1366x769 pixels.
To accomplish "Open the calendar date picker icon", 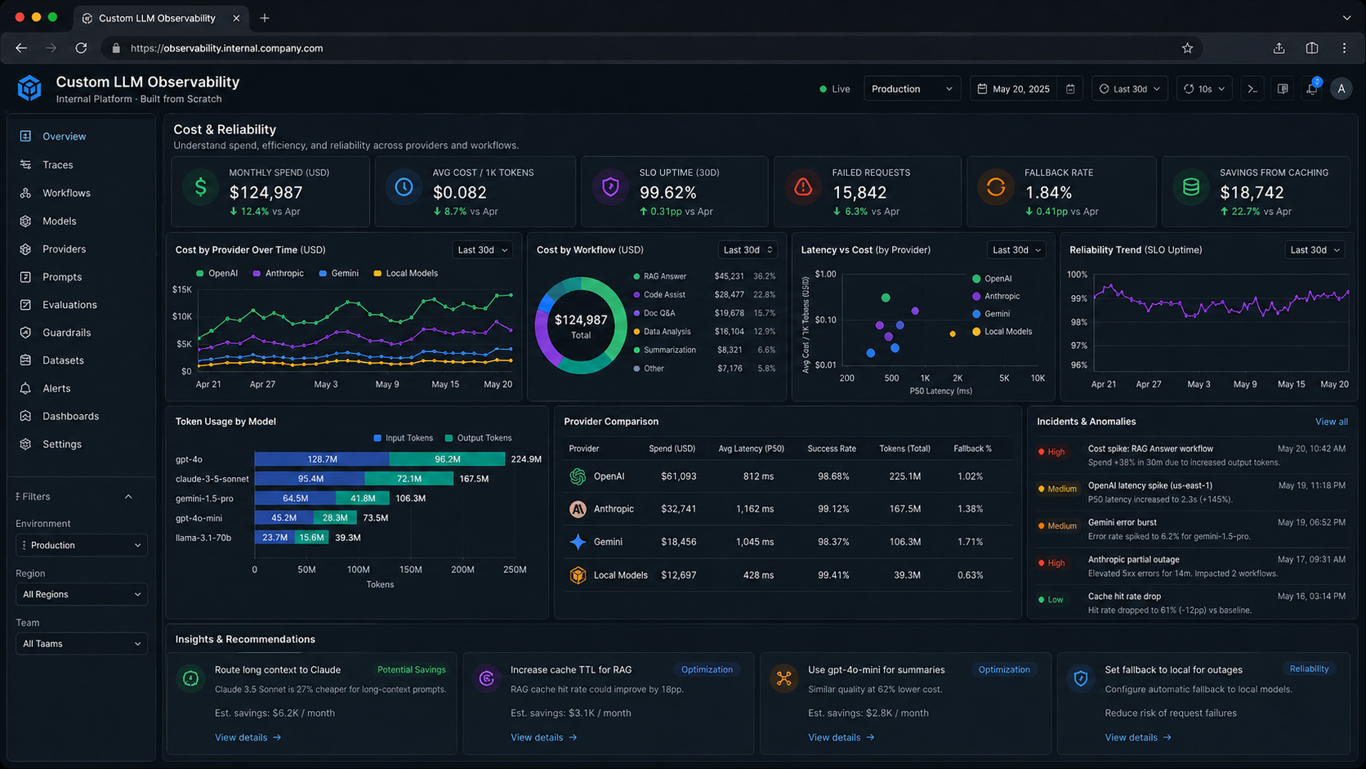I will 1070,88.
